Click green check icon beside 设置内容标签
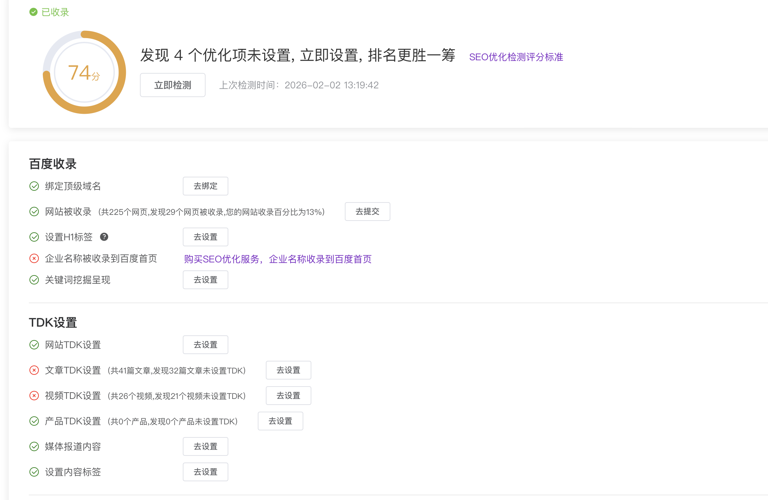The image size is (768, 500). [34, 472]
